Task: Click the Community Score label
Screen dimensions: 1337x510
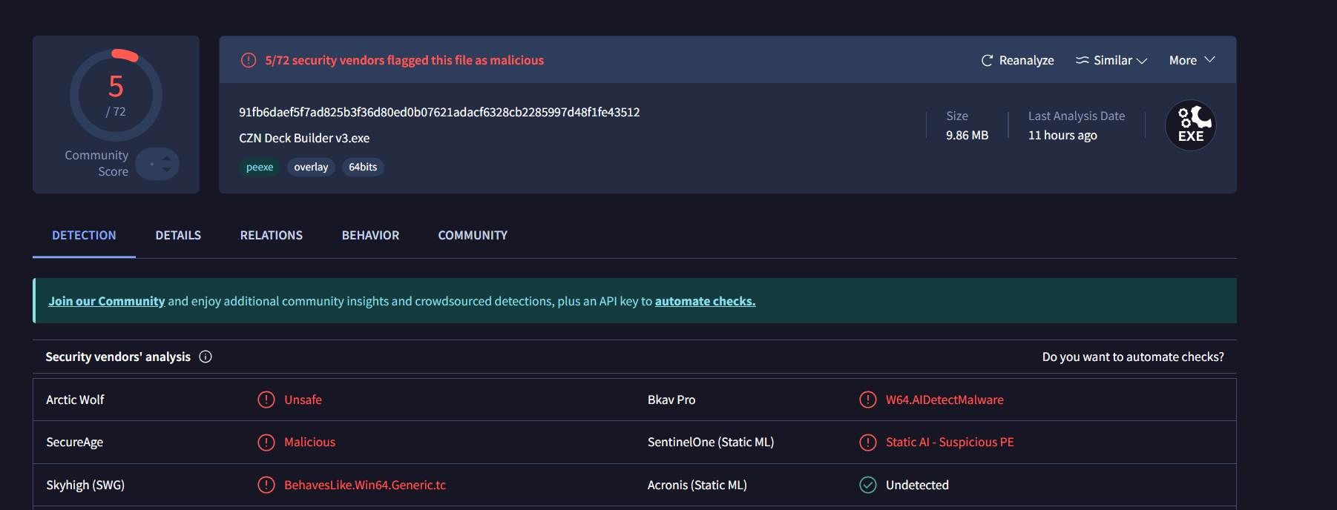Action: point(96,163)
